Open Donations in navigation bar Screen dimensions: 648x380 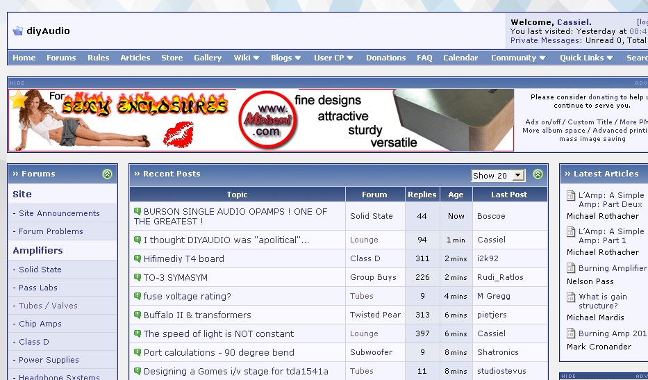point(386,58)
